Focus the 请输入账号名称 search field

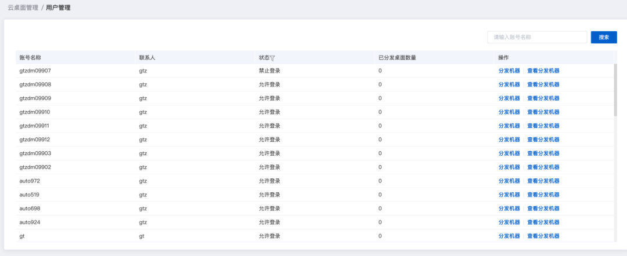[x=537, y=37]
